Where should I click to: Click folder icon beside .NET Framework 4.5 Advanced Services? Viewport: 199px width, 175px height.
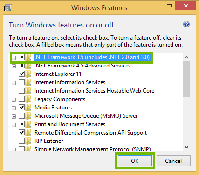click(28, 66)
